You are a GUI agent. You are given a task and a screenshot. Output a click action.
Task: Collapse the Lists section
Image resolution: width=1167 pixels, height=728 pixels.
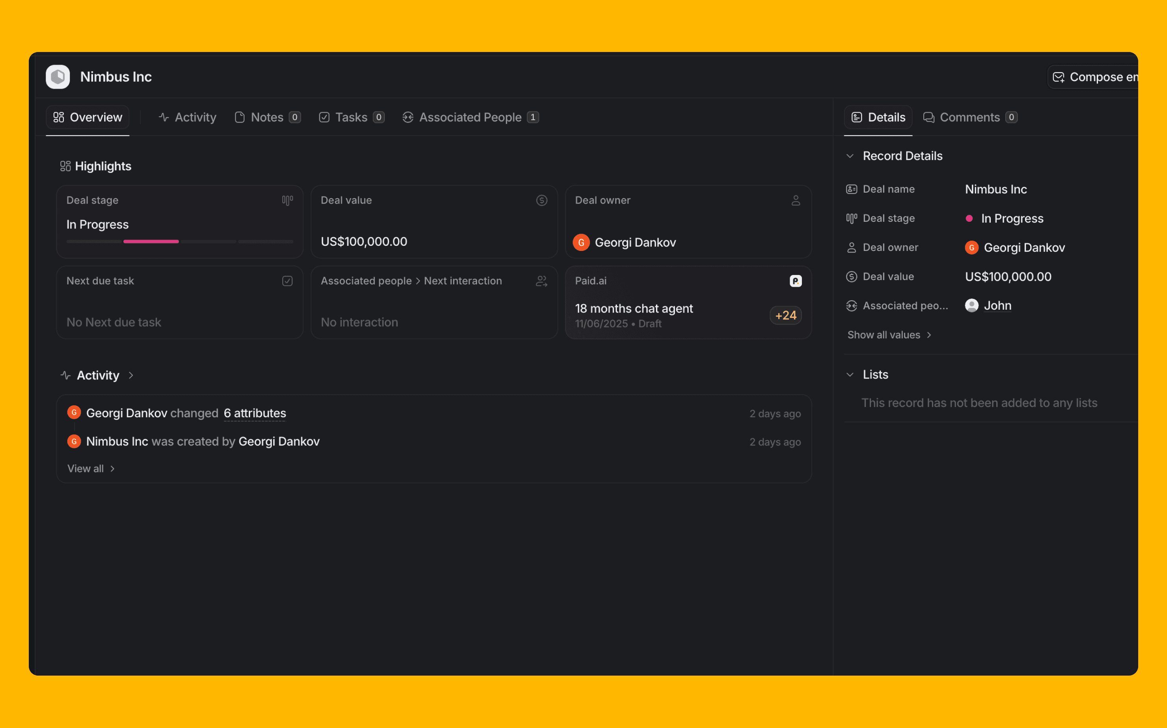point(850,375)
